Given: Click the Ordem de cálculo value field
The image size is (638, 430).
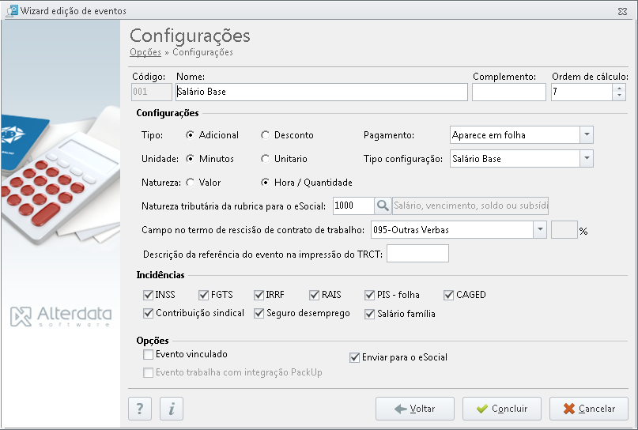Looking at the screenshot, I should click(582, 92).
